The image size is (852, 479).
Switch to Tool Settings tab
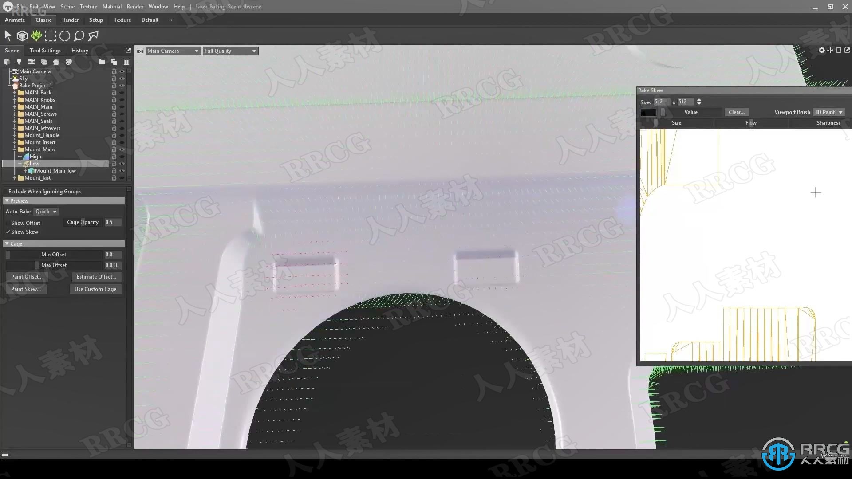45,51
